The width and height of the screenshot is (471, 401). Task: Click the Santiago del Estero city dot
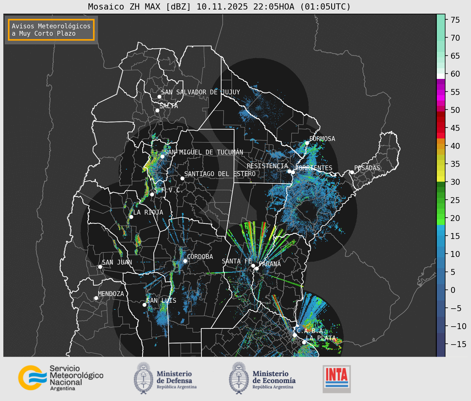(x=182, y=178)
